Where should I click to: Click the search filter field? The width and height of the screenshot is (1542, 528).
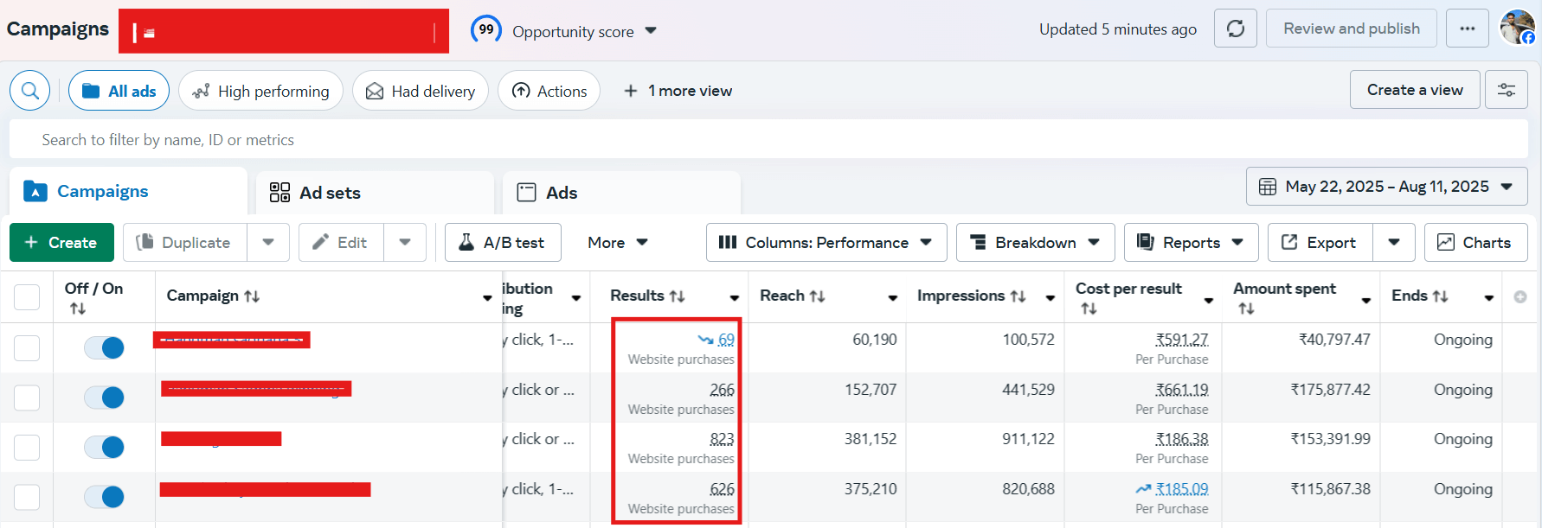(x=768, y=140)
